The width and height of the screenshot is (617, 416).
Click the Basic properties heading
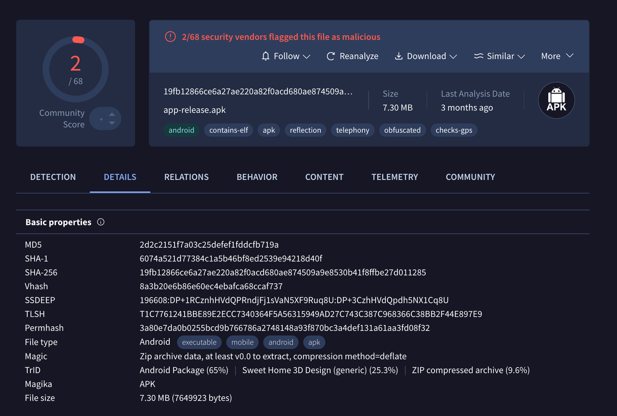pyautogui.click(x=58, y=222)
